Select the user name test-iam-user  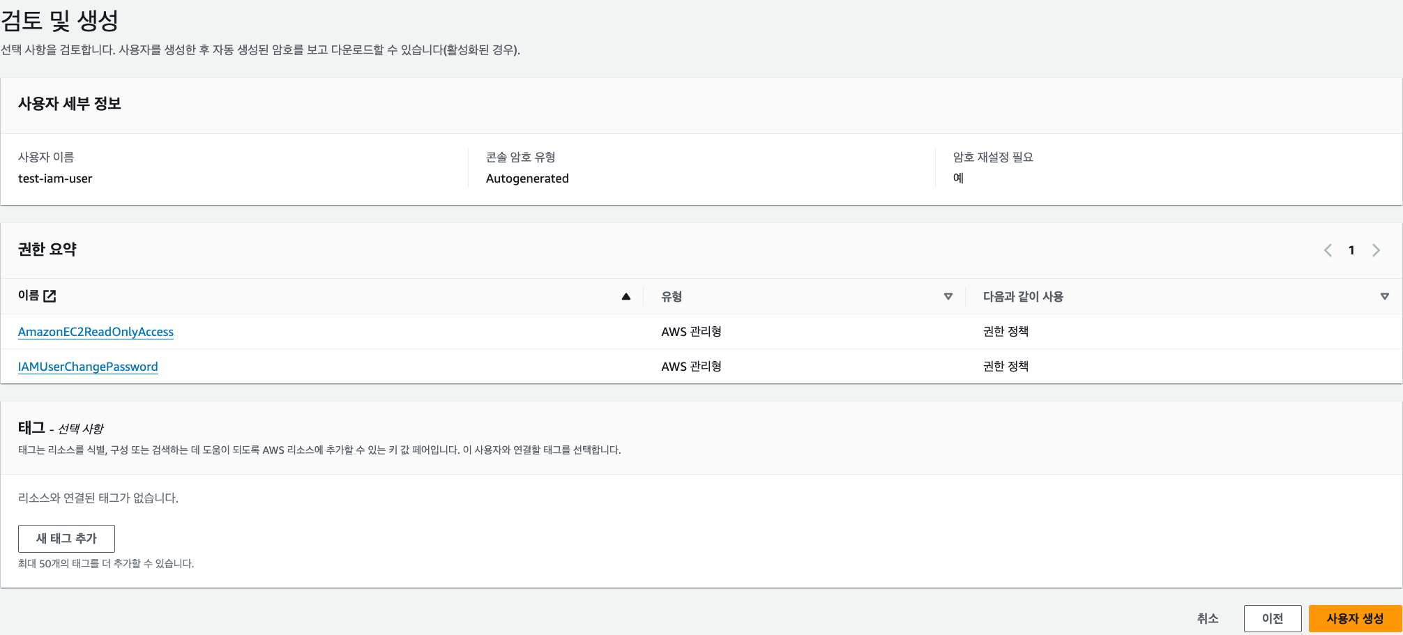click(55, 178)
